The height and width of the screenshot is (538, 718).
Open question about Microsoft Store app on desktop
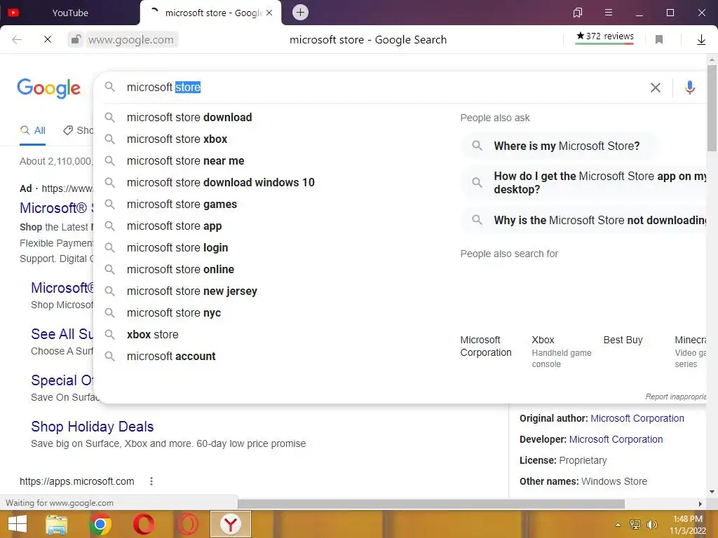click(x=585, y=183)
